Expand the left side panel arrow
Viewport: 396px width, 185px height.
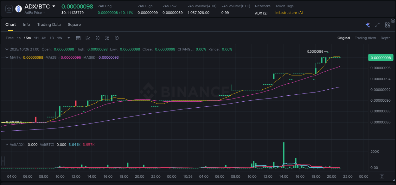(x=3, y=161)
